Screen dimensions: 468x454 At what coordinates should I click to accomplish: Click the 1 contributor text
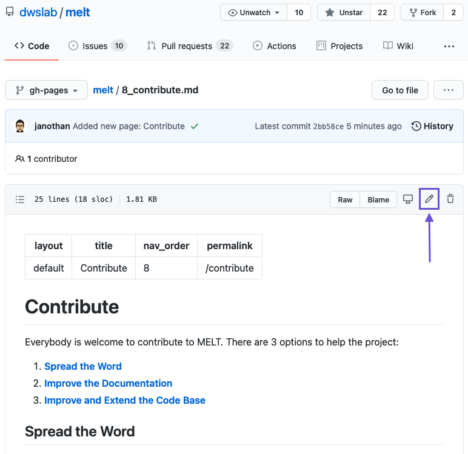coord(52,159)
